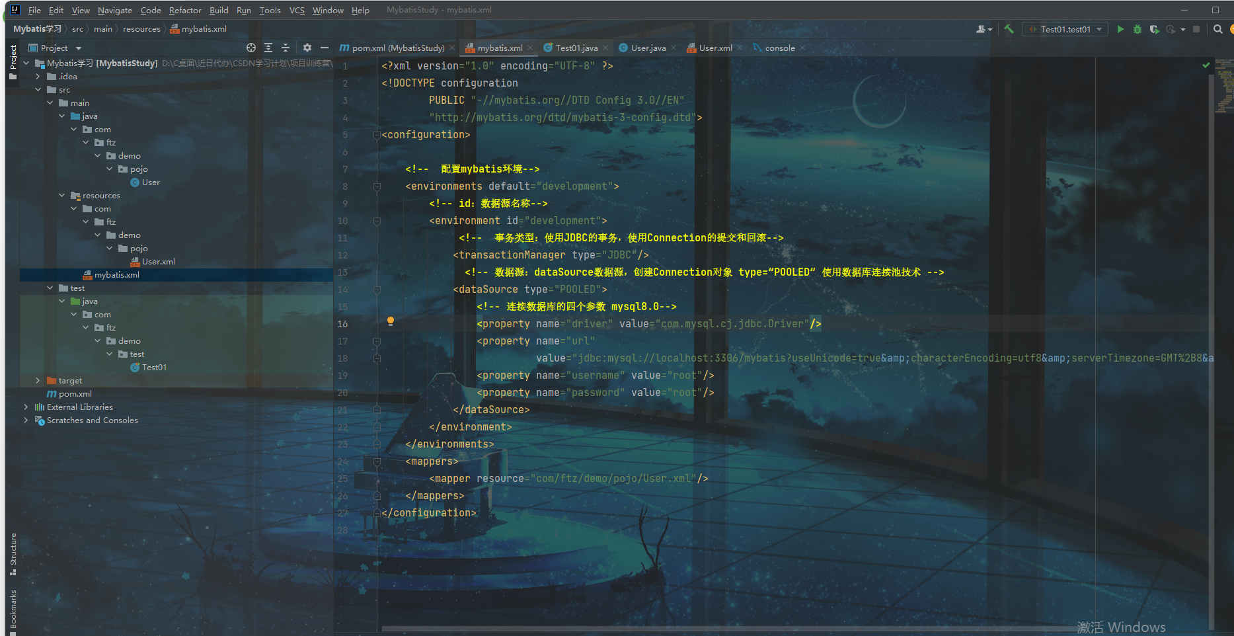Collapse the main folder
The height and width of the screenshot is (636, 1234).
point(50,102)
